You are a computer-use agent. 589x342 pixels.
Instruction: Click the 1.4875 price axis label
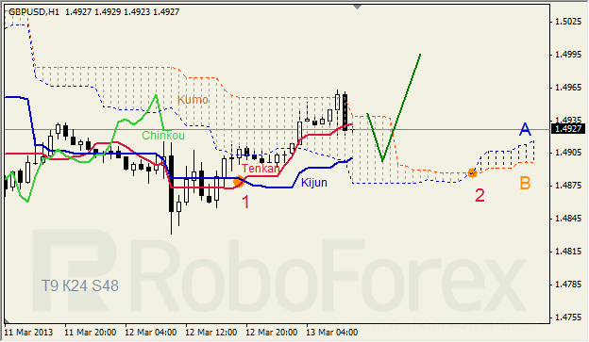click(x=568, y=186)
